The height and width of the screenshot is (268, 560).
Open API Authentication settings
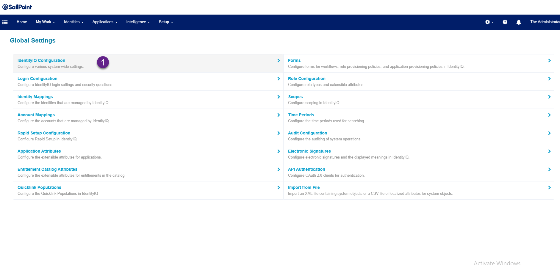click(306, 169)
